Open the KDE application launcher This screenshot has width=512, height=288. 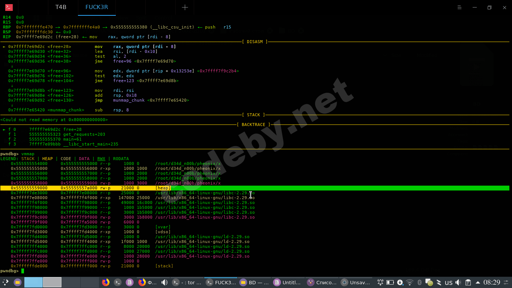(6, 282)
